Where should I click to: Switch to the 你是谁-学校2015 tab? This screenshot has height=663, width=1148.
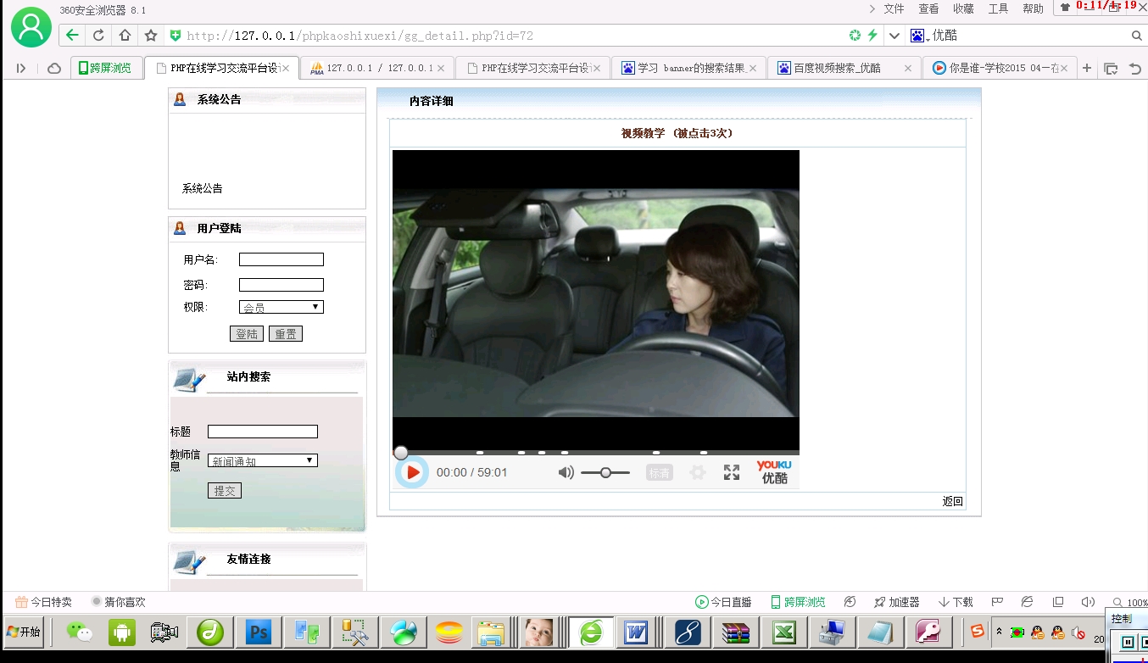coord(1000,68)
